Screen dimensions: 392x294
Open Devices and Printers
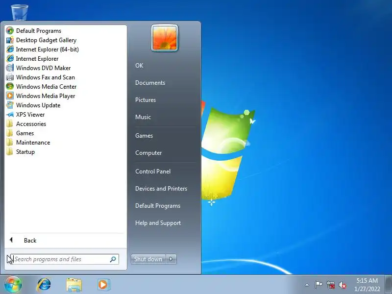[161, 189]
